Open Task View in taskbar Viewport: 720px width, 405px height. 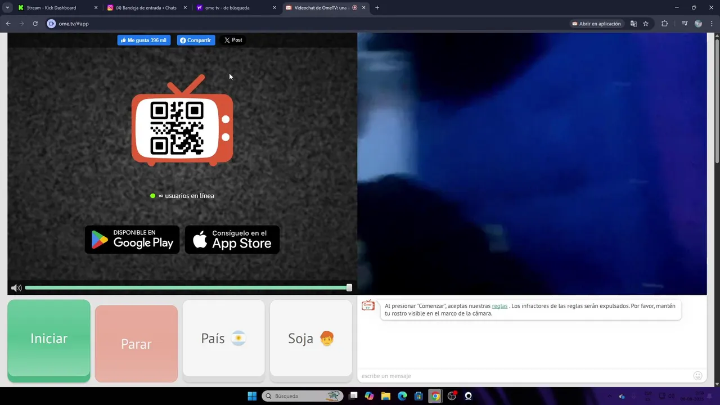click(353, 396)
